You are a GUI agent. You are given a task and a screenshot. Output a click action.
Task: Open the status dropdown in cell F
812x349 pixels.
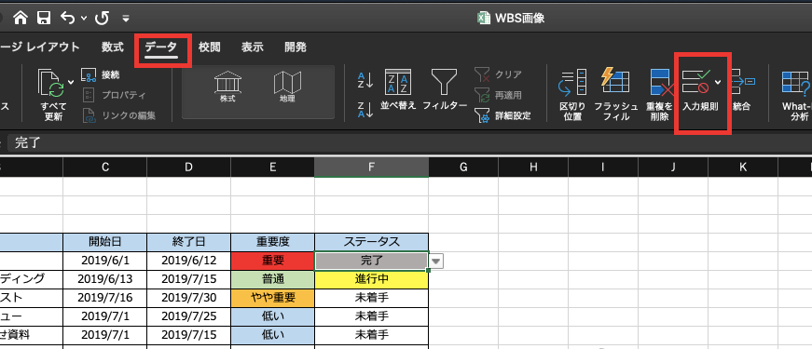point(436,262)
